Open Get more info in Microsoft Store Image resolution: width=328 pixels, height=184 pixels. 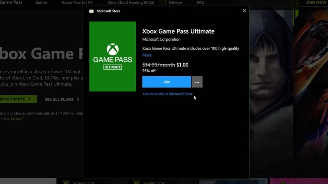click(168, 94)
